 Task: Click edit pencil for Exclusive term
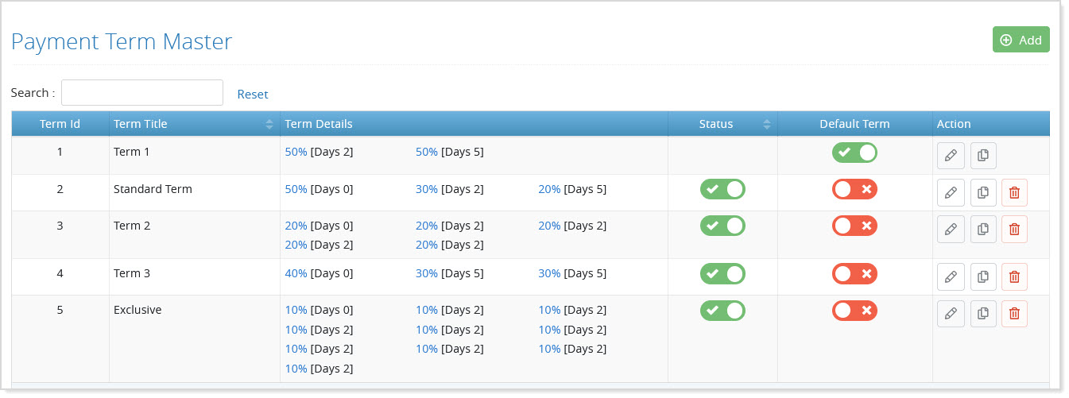coord(951,314)
